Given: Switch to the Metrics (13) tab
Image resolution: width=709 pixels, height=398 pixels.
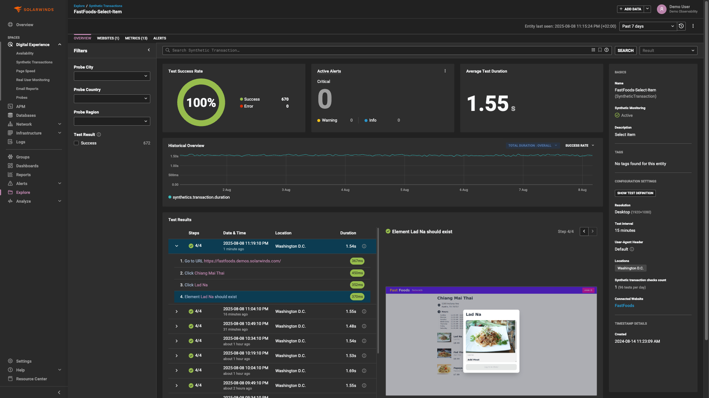Looking at the screenshot, I should pos(136,38).
